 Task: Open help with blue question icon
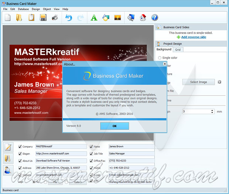[155, 18]
